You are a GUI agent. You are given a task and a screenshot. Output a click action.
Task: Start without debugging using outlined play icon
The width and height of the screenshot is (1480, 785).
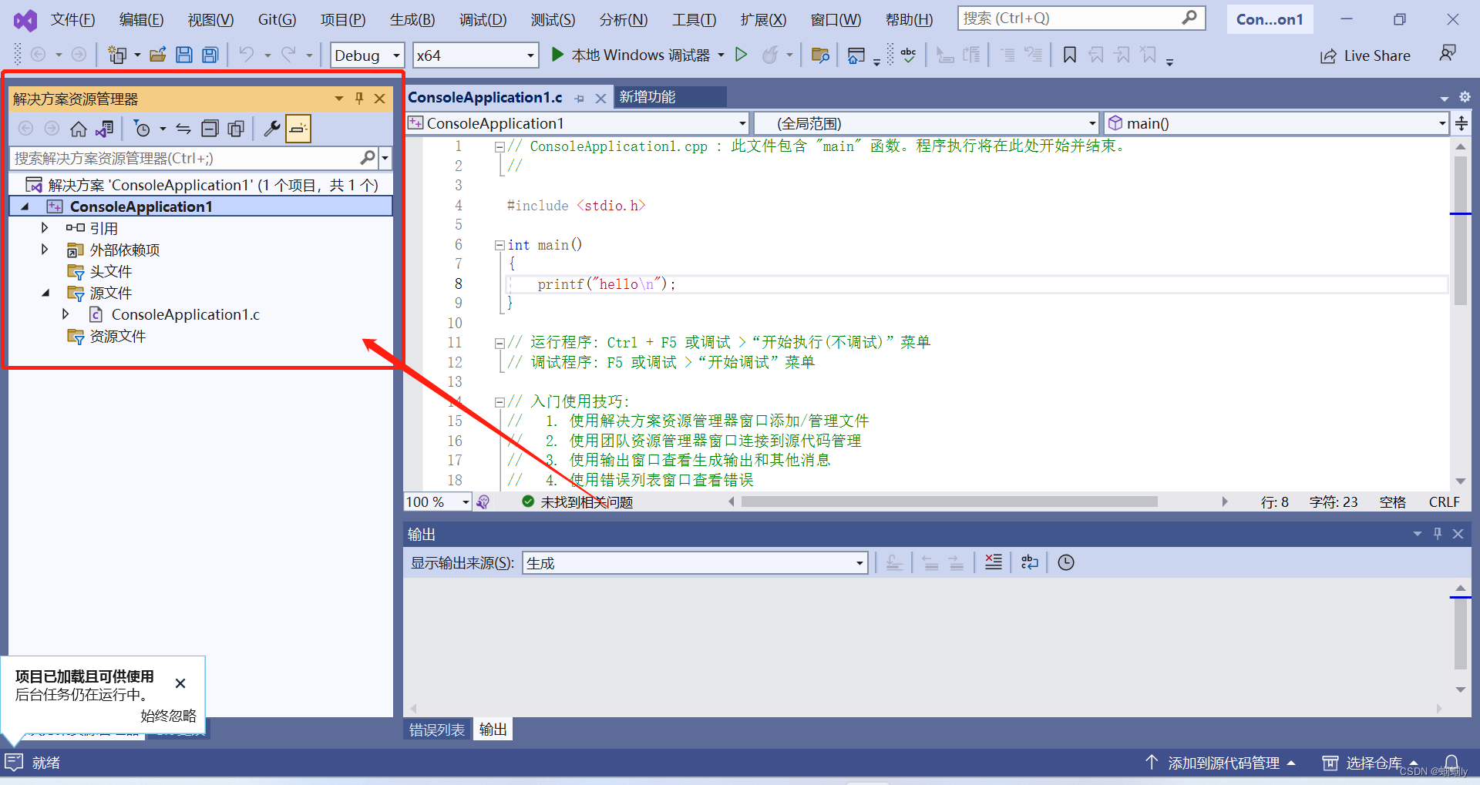(x=741, y=55)
